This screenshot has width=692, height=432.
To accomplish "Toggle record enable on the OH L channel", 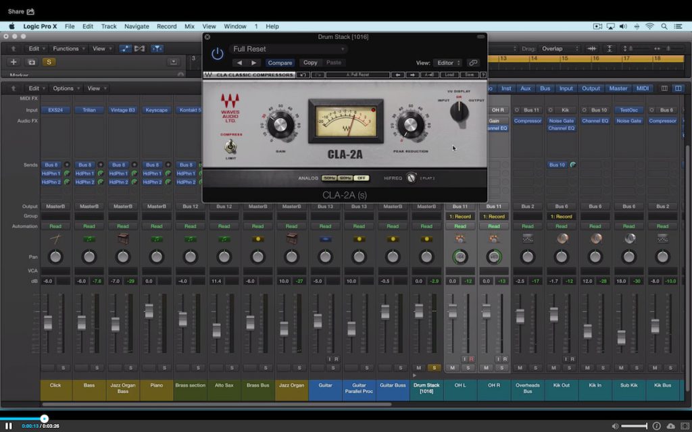I will tap(471, 359).
